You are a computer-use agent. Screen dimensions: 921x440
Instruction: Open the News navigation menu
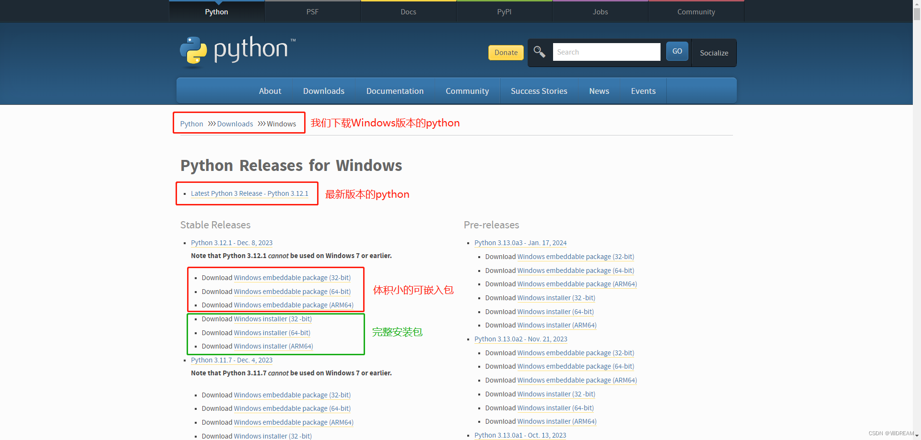pos(599,91)
